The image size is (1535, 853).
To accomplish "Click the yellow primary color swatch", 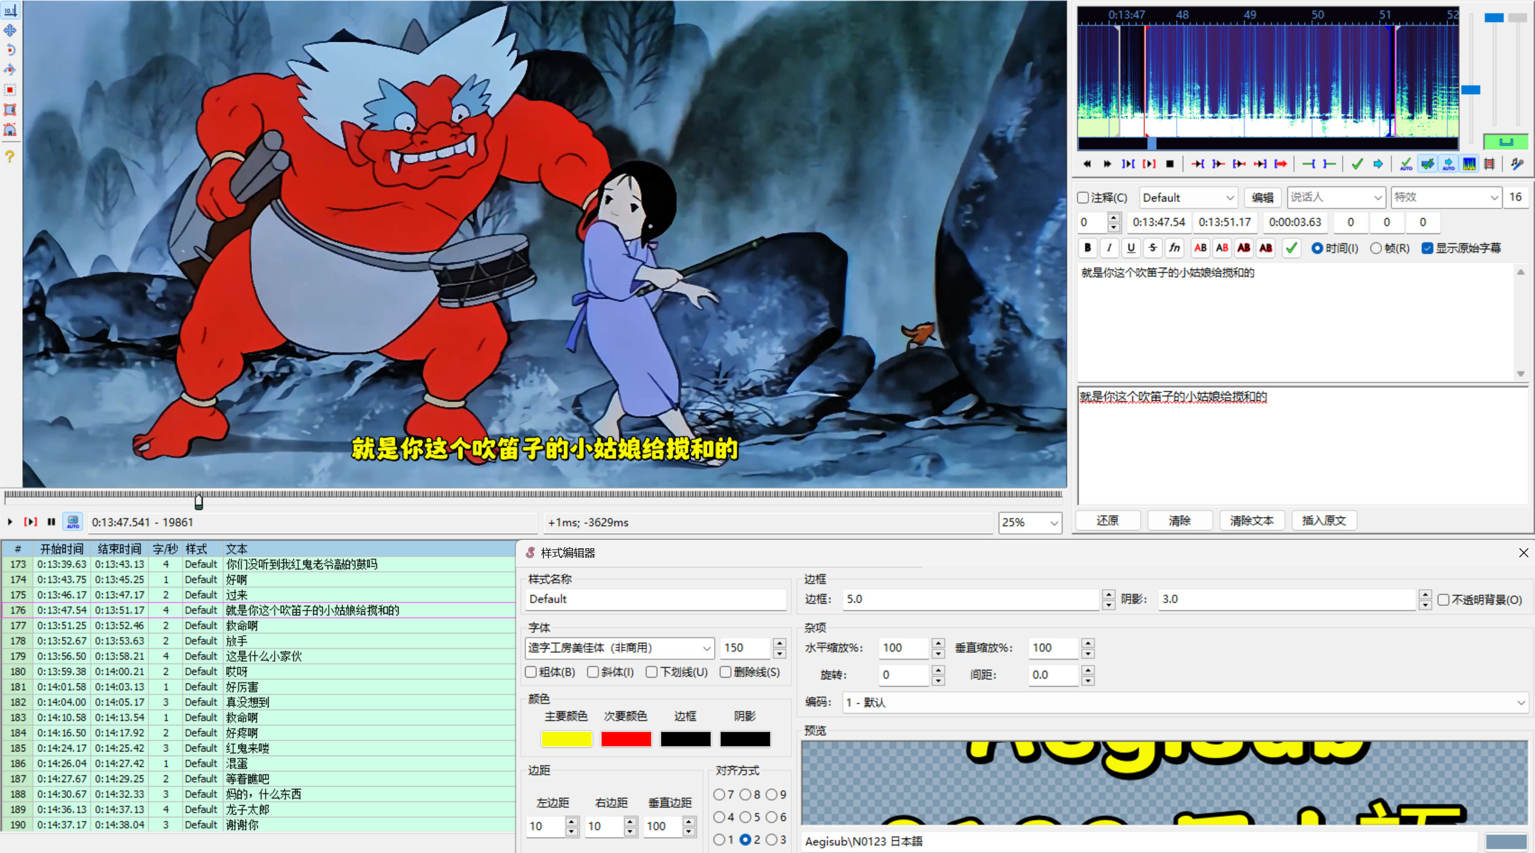I will click(x=566, y=738).
